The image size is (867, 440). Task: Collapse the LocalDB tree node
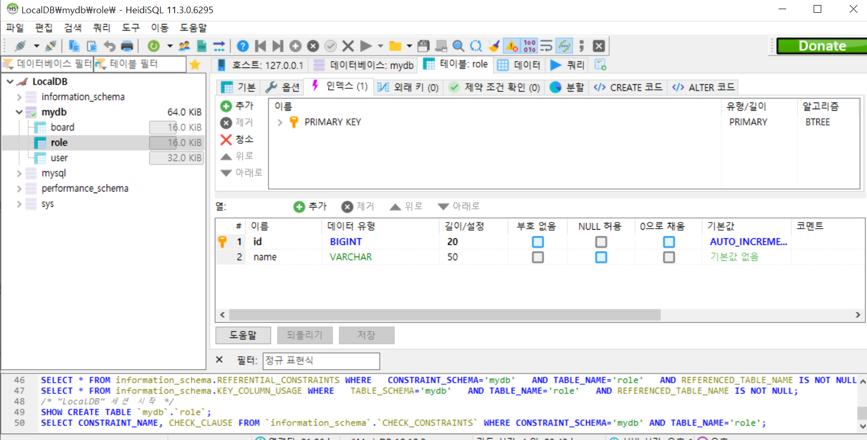[x=10, y=81]
